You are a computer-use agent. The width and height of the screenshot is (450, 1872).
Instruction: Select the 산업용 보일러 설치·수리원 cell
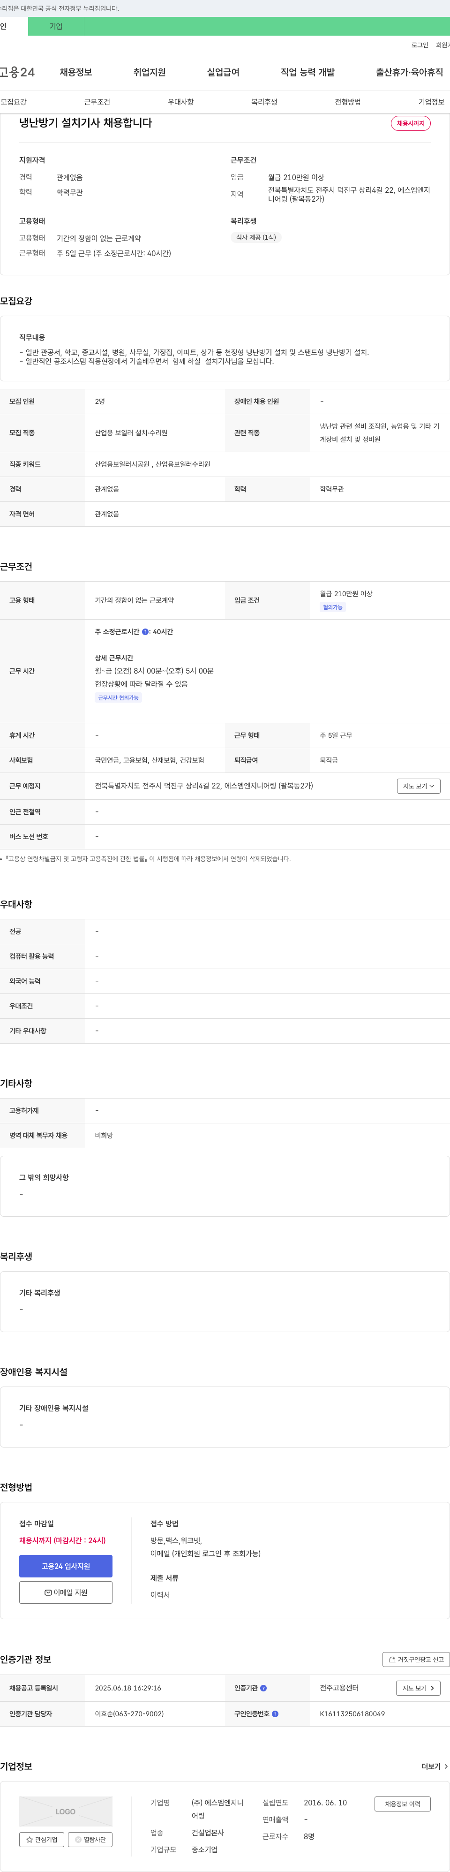point(131,432)
